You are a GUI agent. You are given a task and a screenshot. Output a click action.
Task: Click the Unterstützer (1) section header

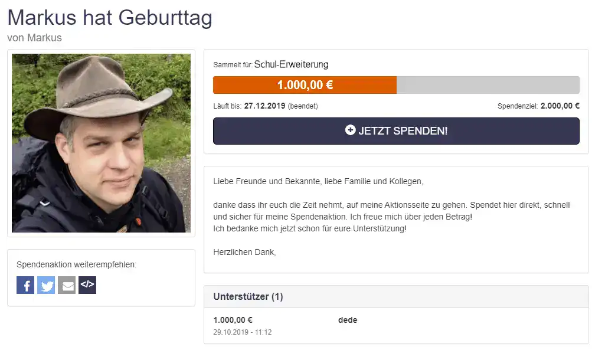[248, 296]
